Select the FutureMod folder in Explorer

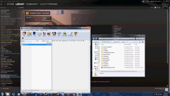tap(106, 56)
